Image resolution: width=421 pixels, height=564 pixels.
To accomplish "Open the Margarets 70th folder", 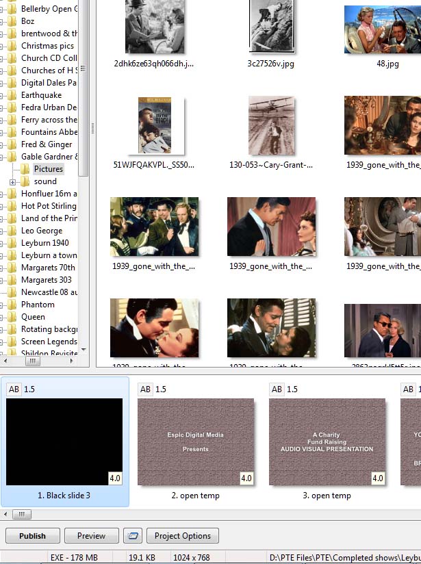I will tap(48, 268).
